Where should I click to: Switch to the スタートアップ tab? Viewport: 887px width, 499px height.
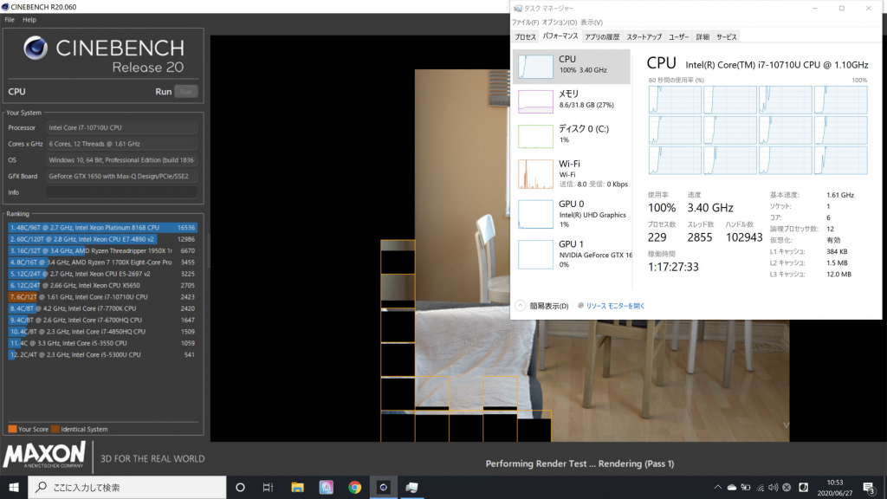point(644,37)
